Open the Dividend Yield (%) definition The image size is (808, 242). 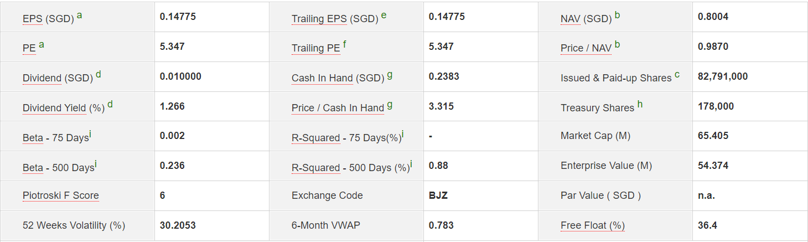[x=54, y=108]
